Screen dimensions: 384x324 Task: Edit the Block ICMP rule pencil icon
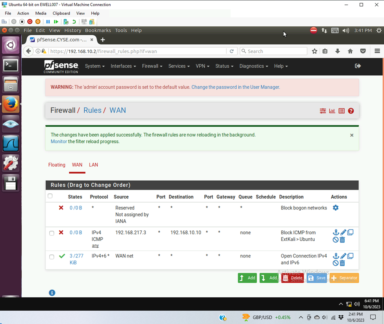[x=343, y=233]
